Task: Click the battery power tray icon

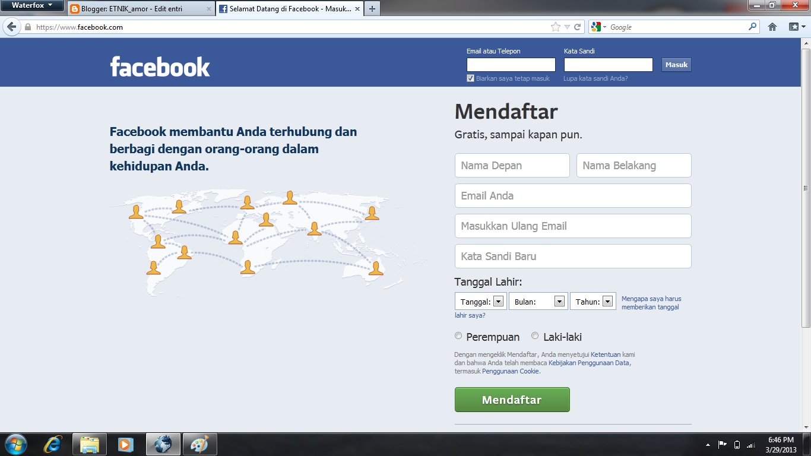Action: [737, 444]
